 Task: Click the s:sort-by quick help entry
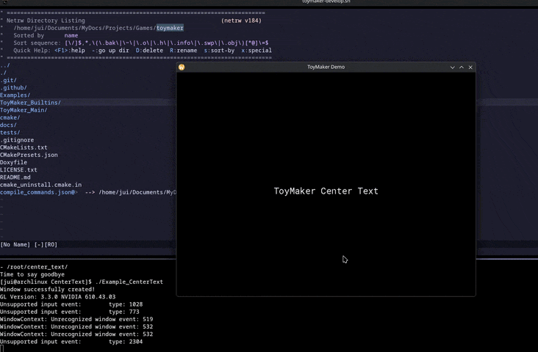point(219,51)
